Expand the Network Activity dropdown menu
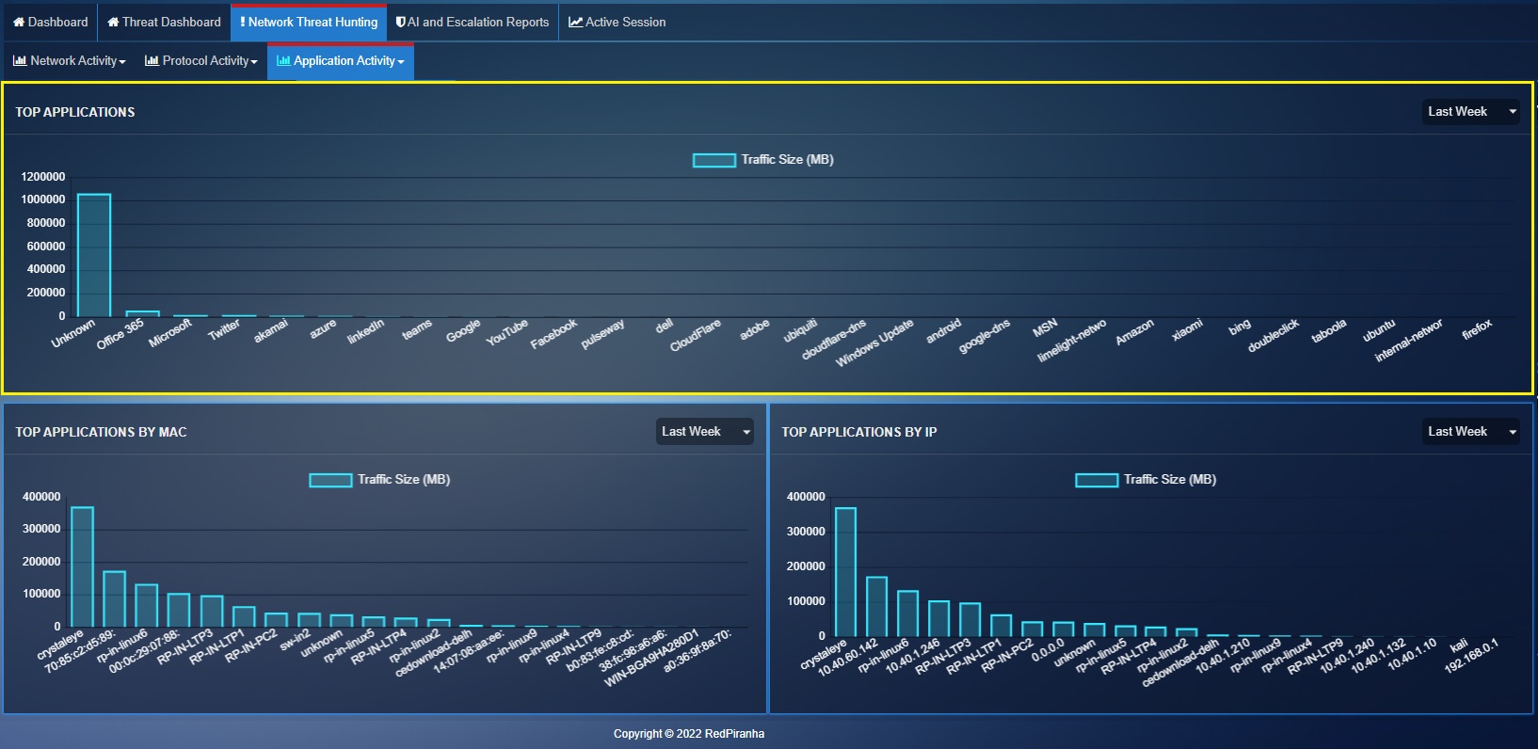This screenshot has width=1538, height=749. (x=70, y=60)
